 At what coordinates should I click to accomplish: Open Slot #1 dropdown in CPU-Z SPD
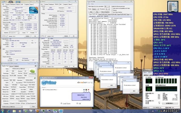(45, 39)
